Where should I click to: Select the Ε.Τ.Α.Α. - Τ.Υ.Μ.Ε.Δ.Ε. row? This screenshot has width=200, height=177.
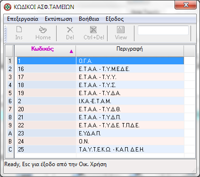pyautogui.click(x=100, y=69)
